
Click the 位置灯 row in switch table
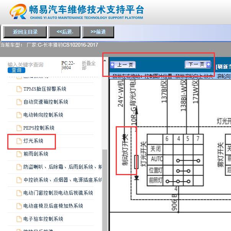point(175,171)
